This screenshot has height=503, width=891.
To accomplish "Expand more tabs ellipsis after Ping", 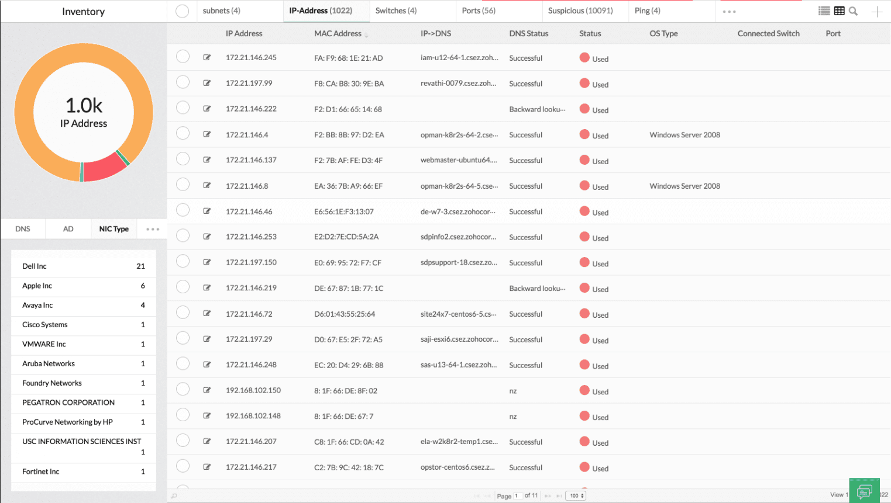I will [x=729, y=12].
